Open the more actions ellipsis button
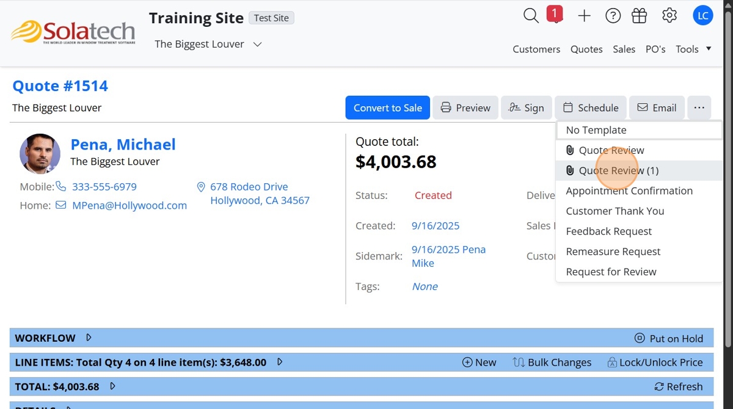 [699, 107]
